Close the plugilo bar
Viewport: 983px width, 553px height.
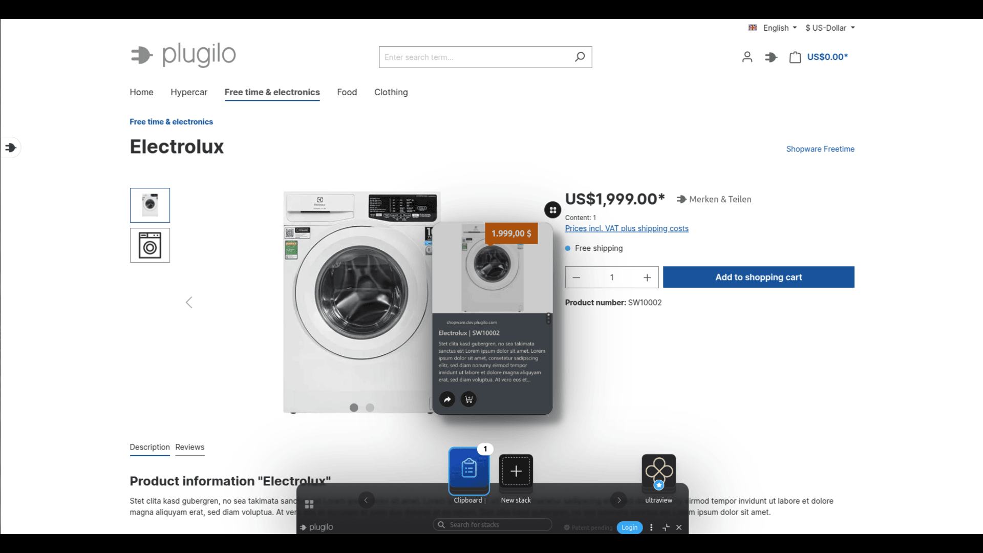679,527
